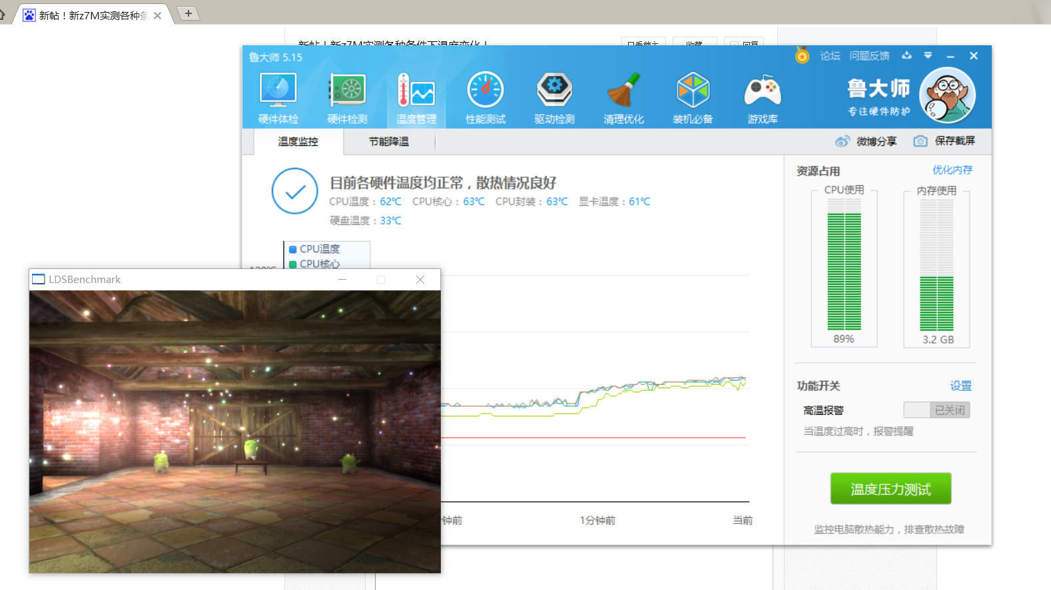Image resolution: width=1051 pixels, height=590 pixels.
Task: Close the LDSBenchmark window
Action: (x=420, y=280)
